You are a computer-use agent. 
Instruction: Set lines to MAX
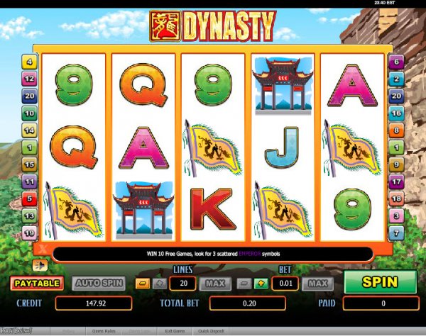tap(215, 284)
